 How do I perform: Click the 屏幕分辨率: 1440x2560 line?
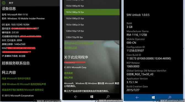tap(14, 44)
